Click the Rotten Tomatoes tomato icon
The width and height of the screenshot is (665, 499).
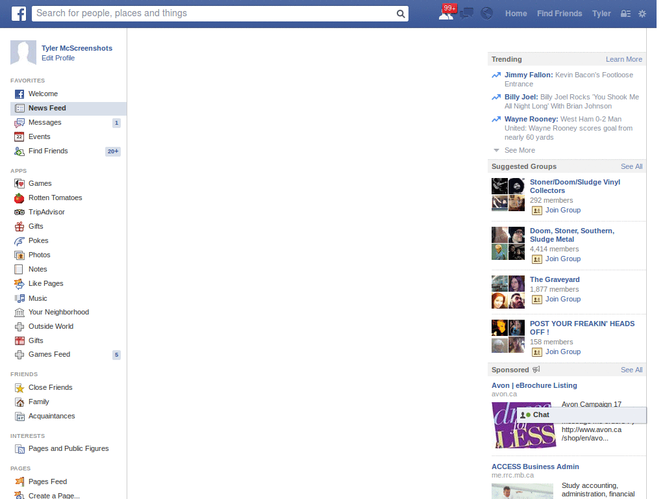click(x=19, y=198)
